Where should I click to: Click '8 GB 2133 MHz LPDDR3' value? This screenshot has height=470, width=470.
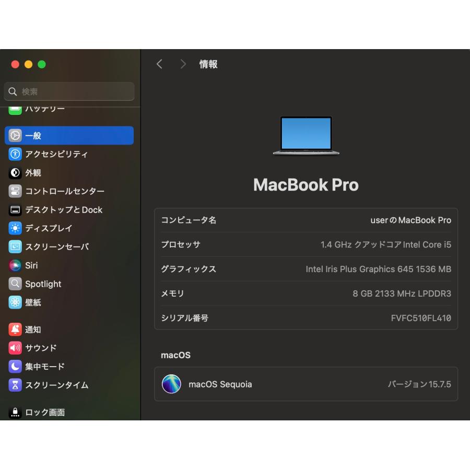402,293
